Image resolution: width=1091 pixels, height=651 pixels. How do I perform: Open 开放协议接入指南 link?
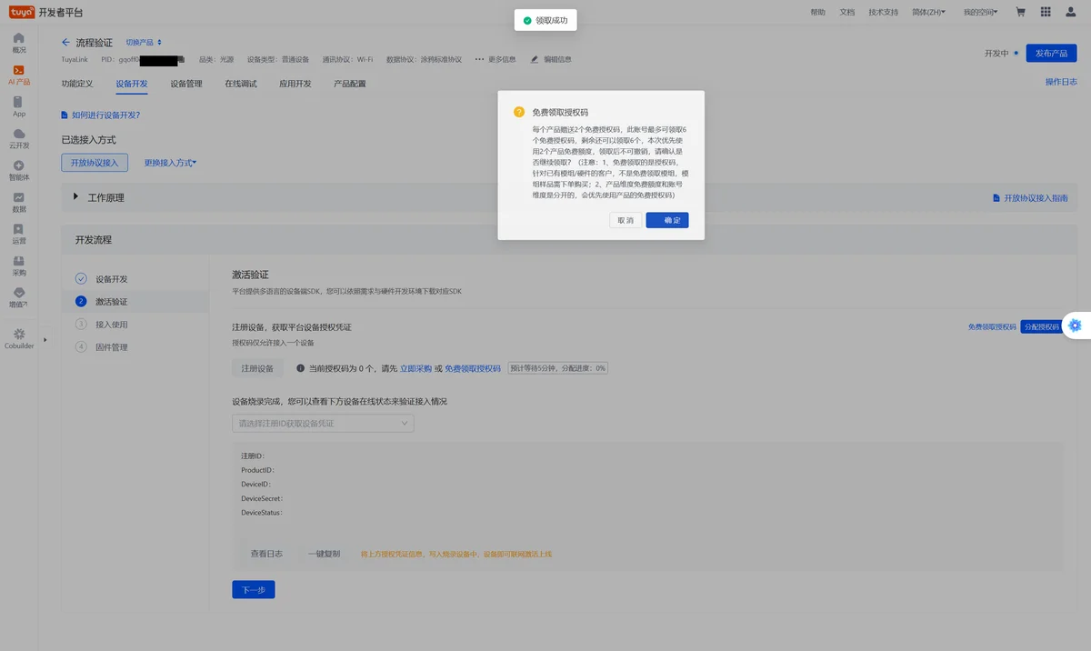click(1036, 197)
